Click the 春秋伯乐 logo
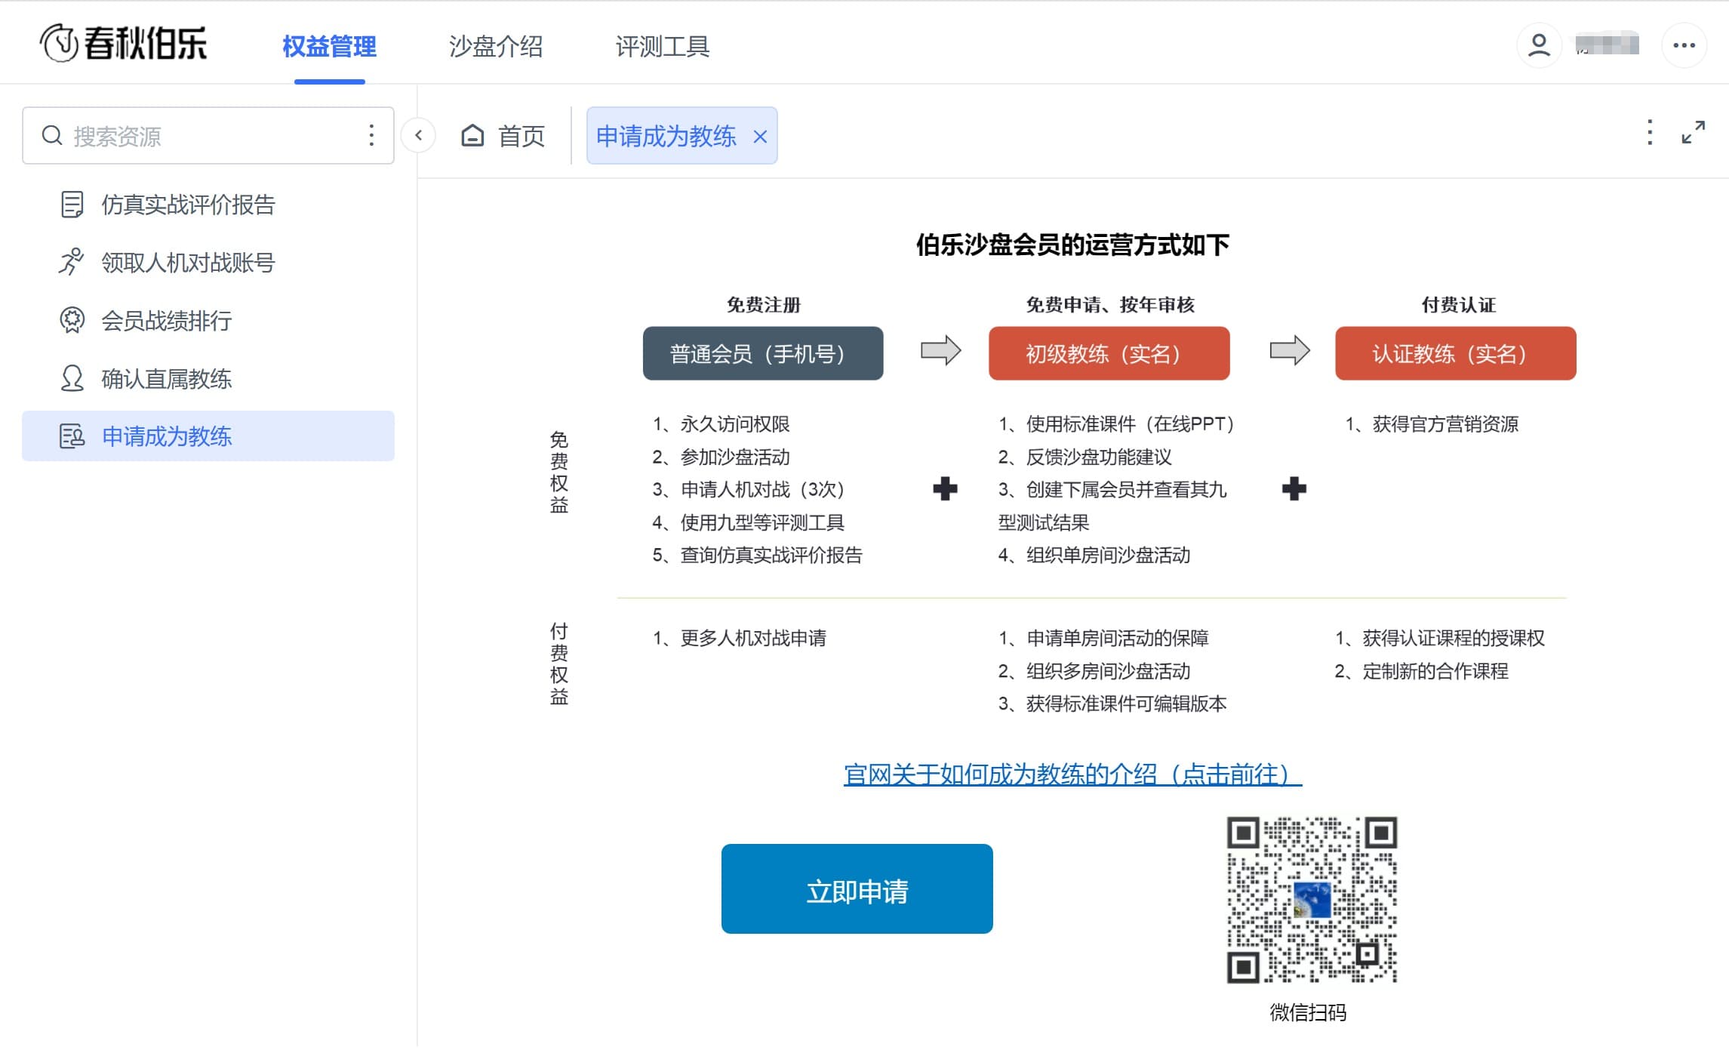 point(123,43)
